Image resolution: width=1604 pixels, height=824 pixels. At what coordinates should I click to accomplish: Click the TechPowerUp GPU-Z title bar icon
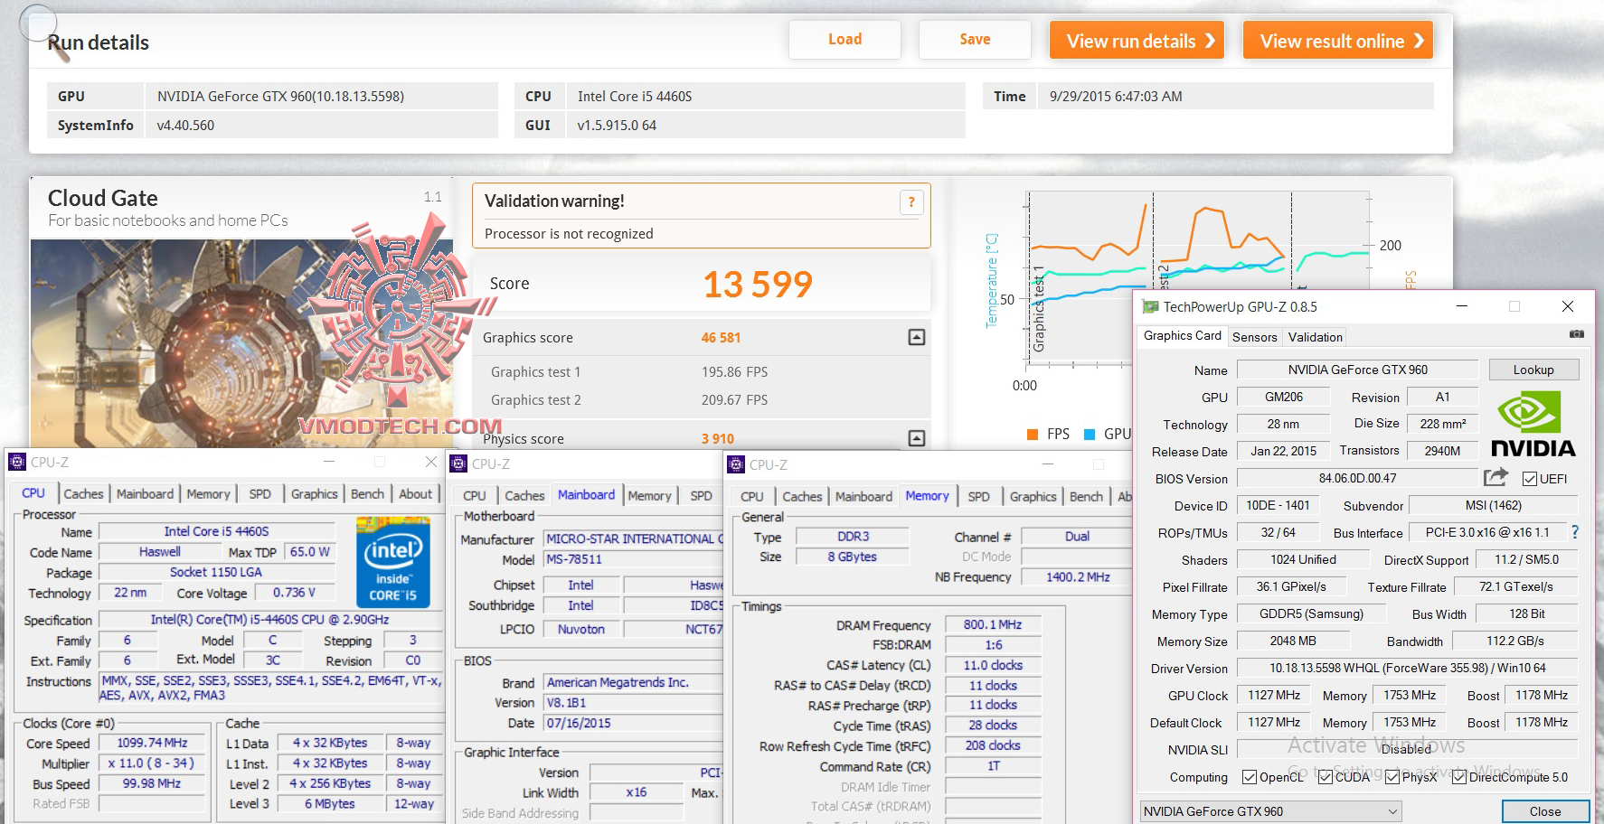coord(1150,307)
